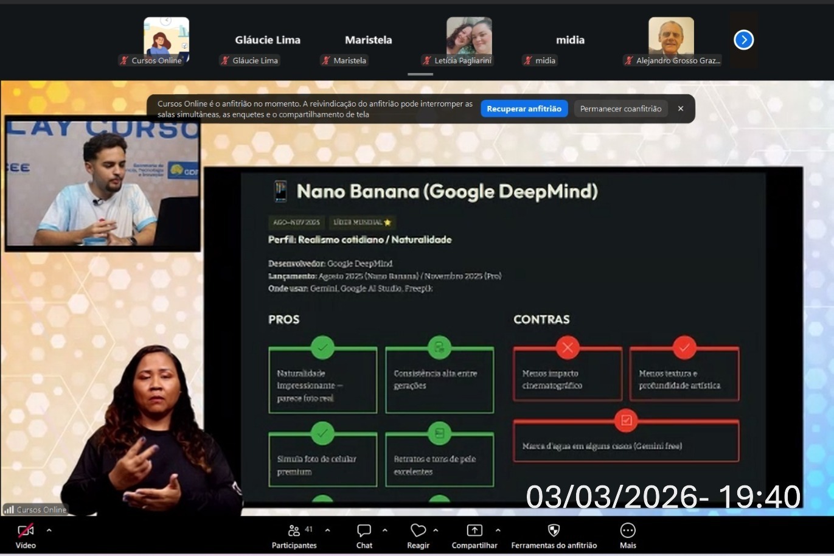Expand the arrow beside Participantes
834x556 pixels.
click(328, 530)
